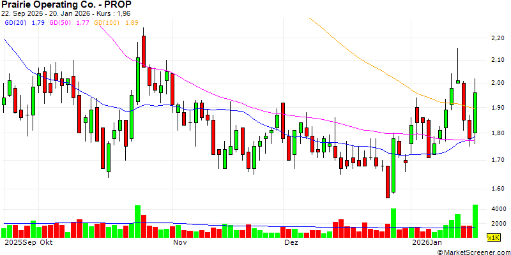The image size is (511, 255).
Task: Click the chart title "Prairie Operating Co. - PROP"
Action: (x=66, y=4)
